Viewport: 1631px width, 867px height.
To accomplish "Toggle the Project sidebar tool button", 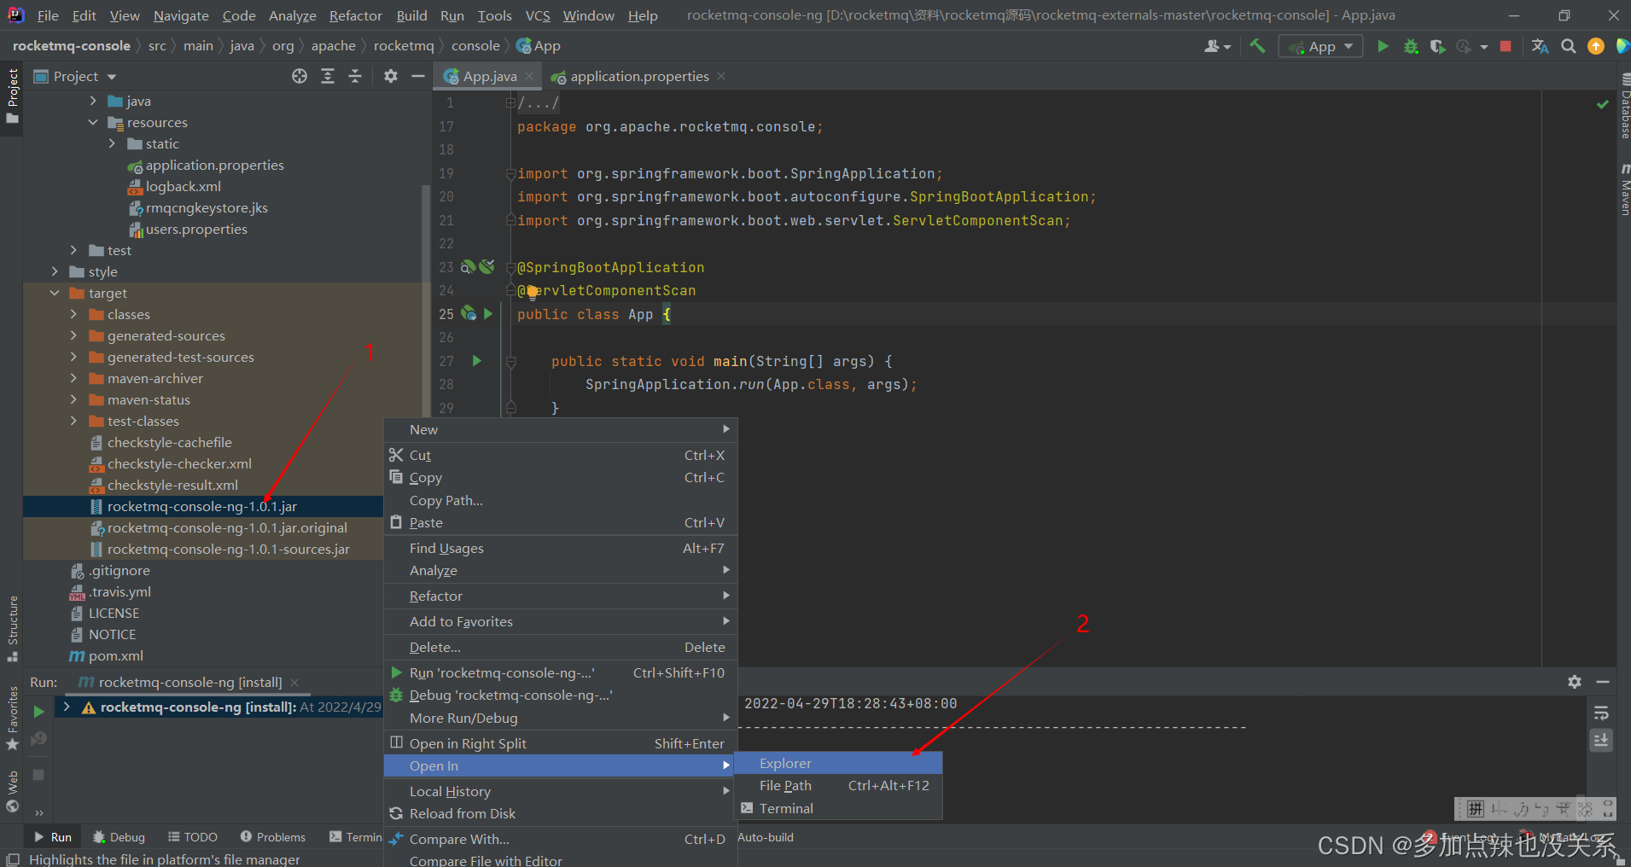I will click(x=13, y=96).
